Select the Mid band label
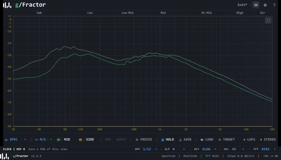This screenshot has width=281, height=160. coord(163,13)
